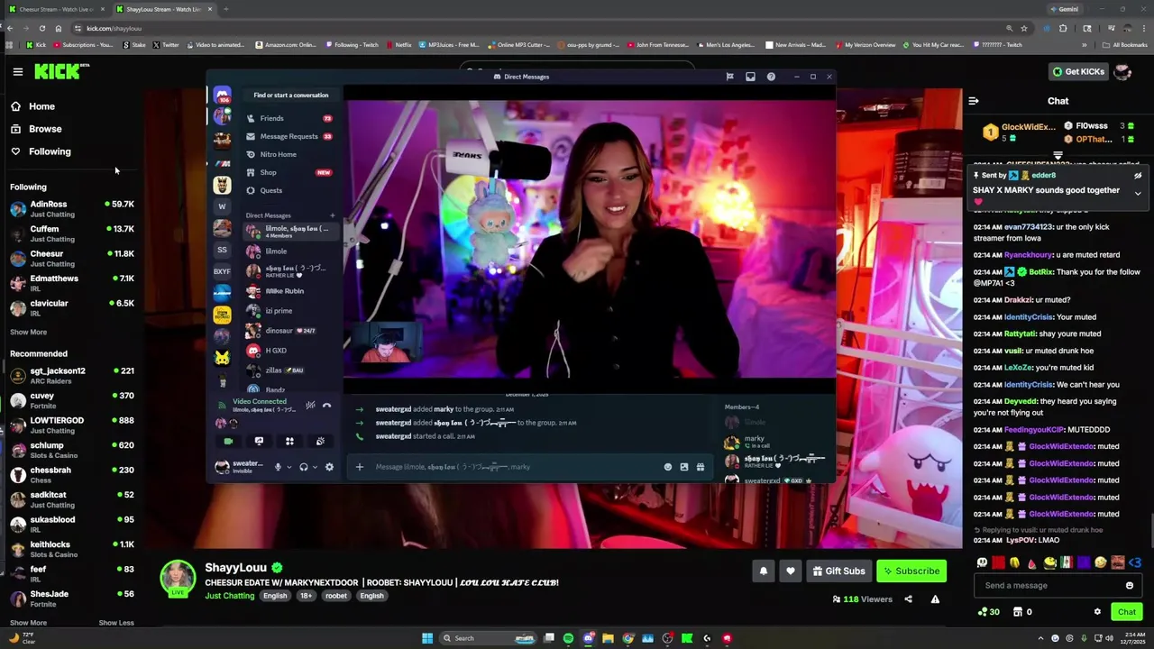Toggle Discord noise suppression icon

tap(310, 406)
